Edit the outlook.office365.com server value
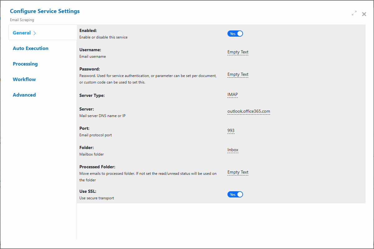 249,111
